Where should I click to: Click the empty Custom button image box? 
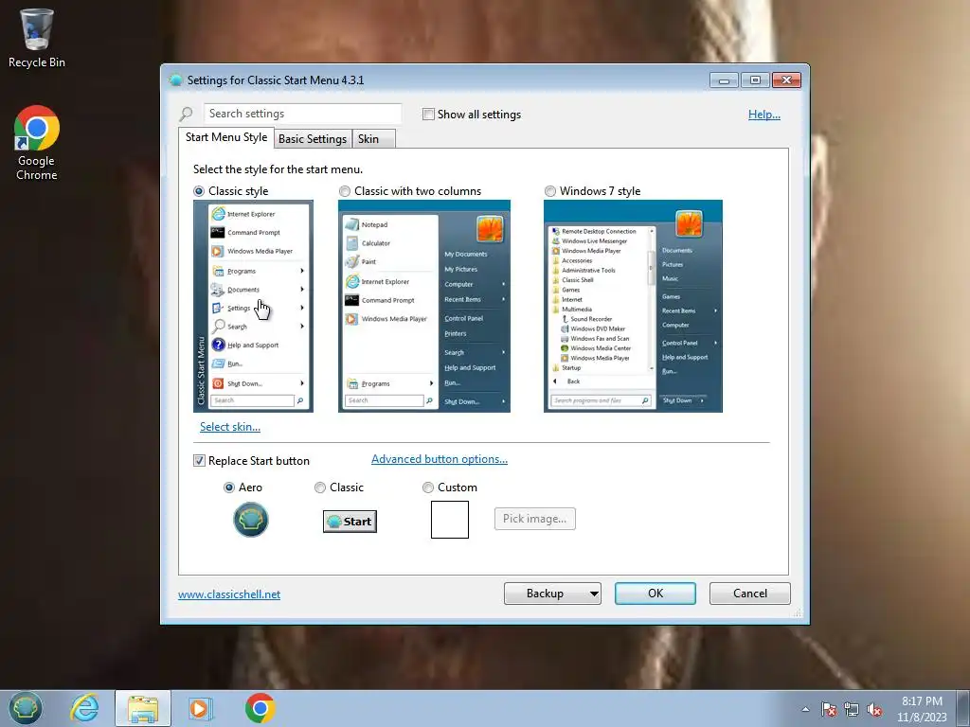[450, 520]
